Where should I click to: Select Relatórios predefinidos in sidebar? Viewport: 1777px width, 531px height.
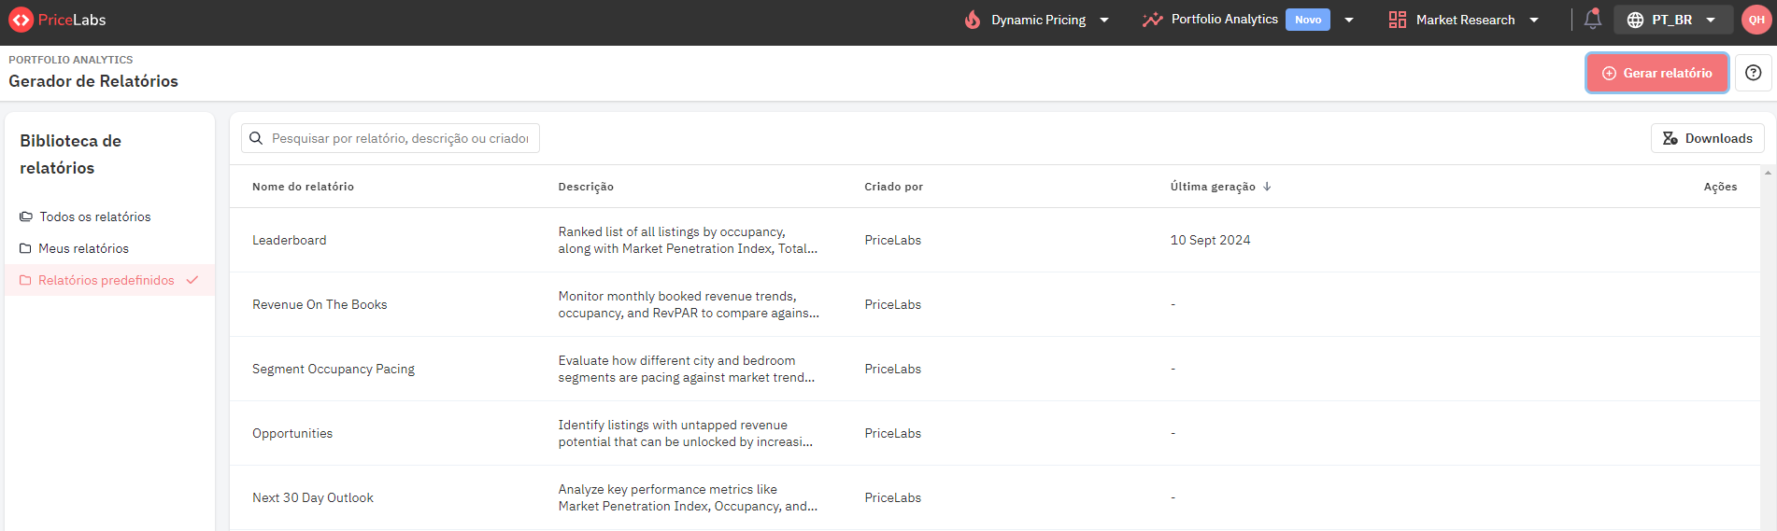109,280
